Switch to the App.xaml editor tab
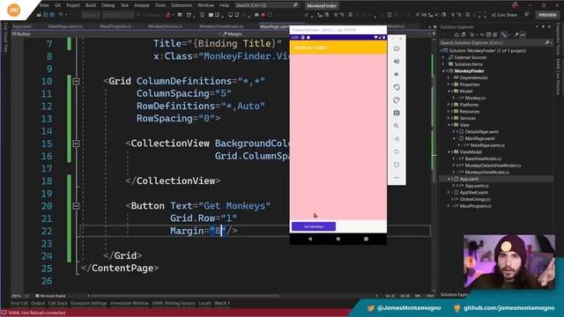Image resolution: width=564 pixels, height=317 pixels. (21, 26)
